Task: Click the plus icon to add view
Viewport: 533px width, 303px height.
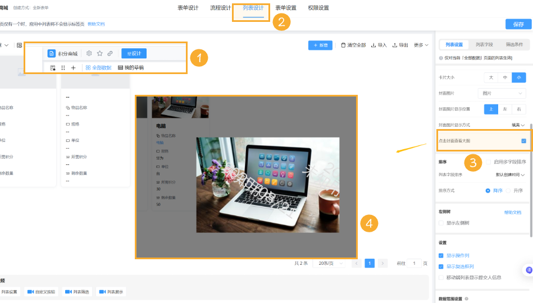Action: [x=73, y=67]
